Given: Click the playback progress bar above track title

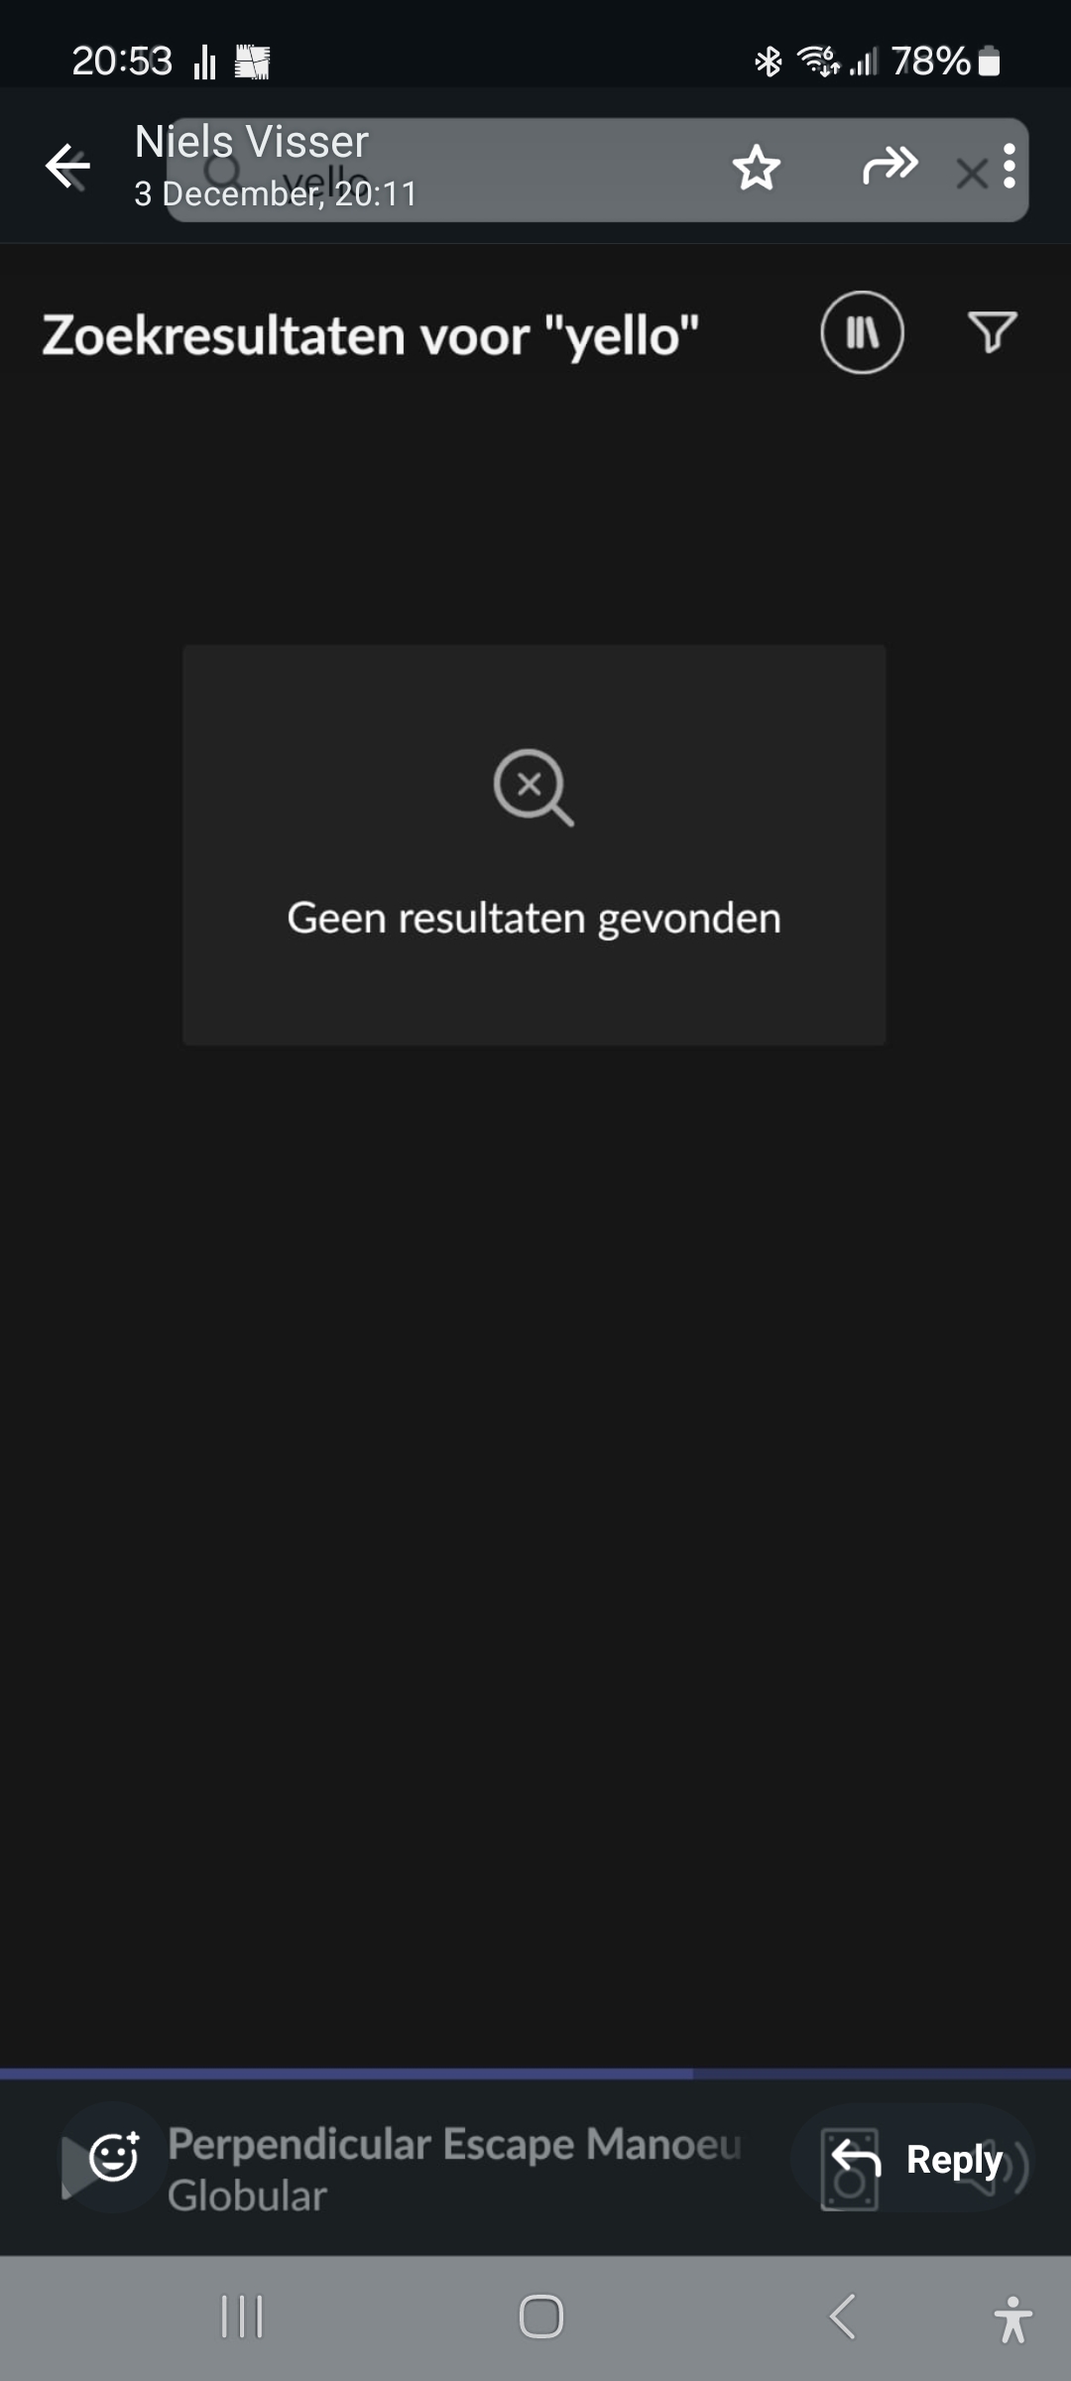Looking at the screenshot, I should [535, 2073].
